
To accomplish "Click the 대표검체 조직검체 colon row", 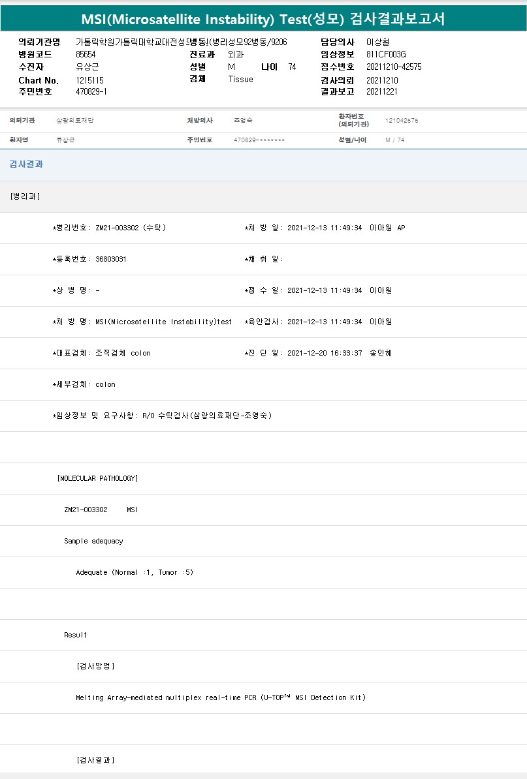I will click(x=101, y=353).
